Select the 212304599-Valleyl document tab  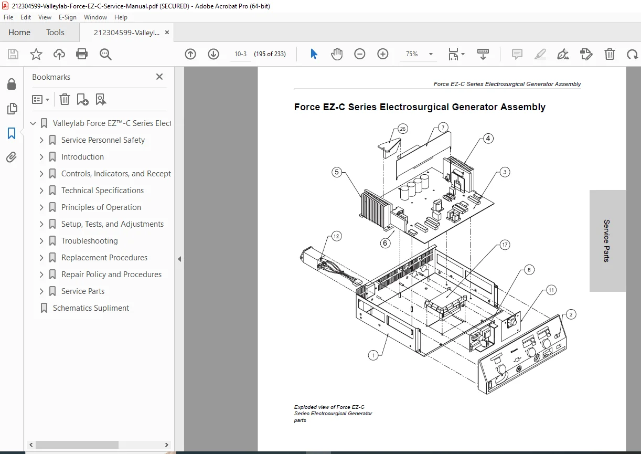126,33
